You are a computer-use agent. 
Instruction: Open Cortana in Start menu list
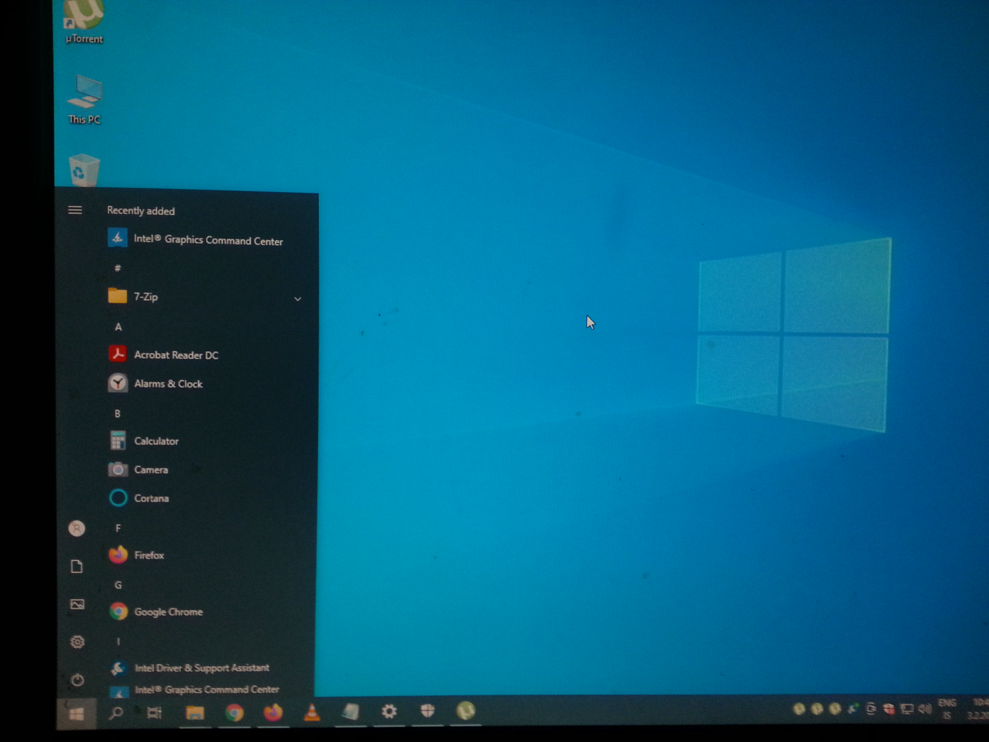(151, 499)
